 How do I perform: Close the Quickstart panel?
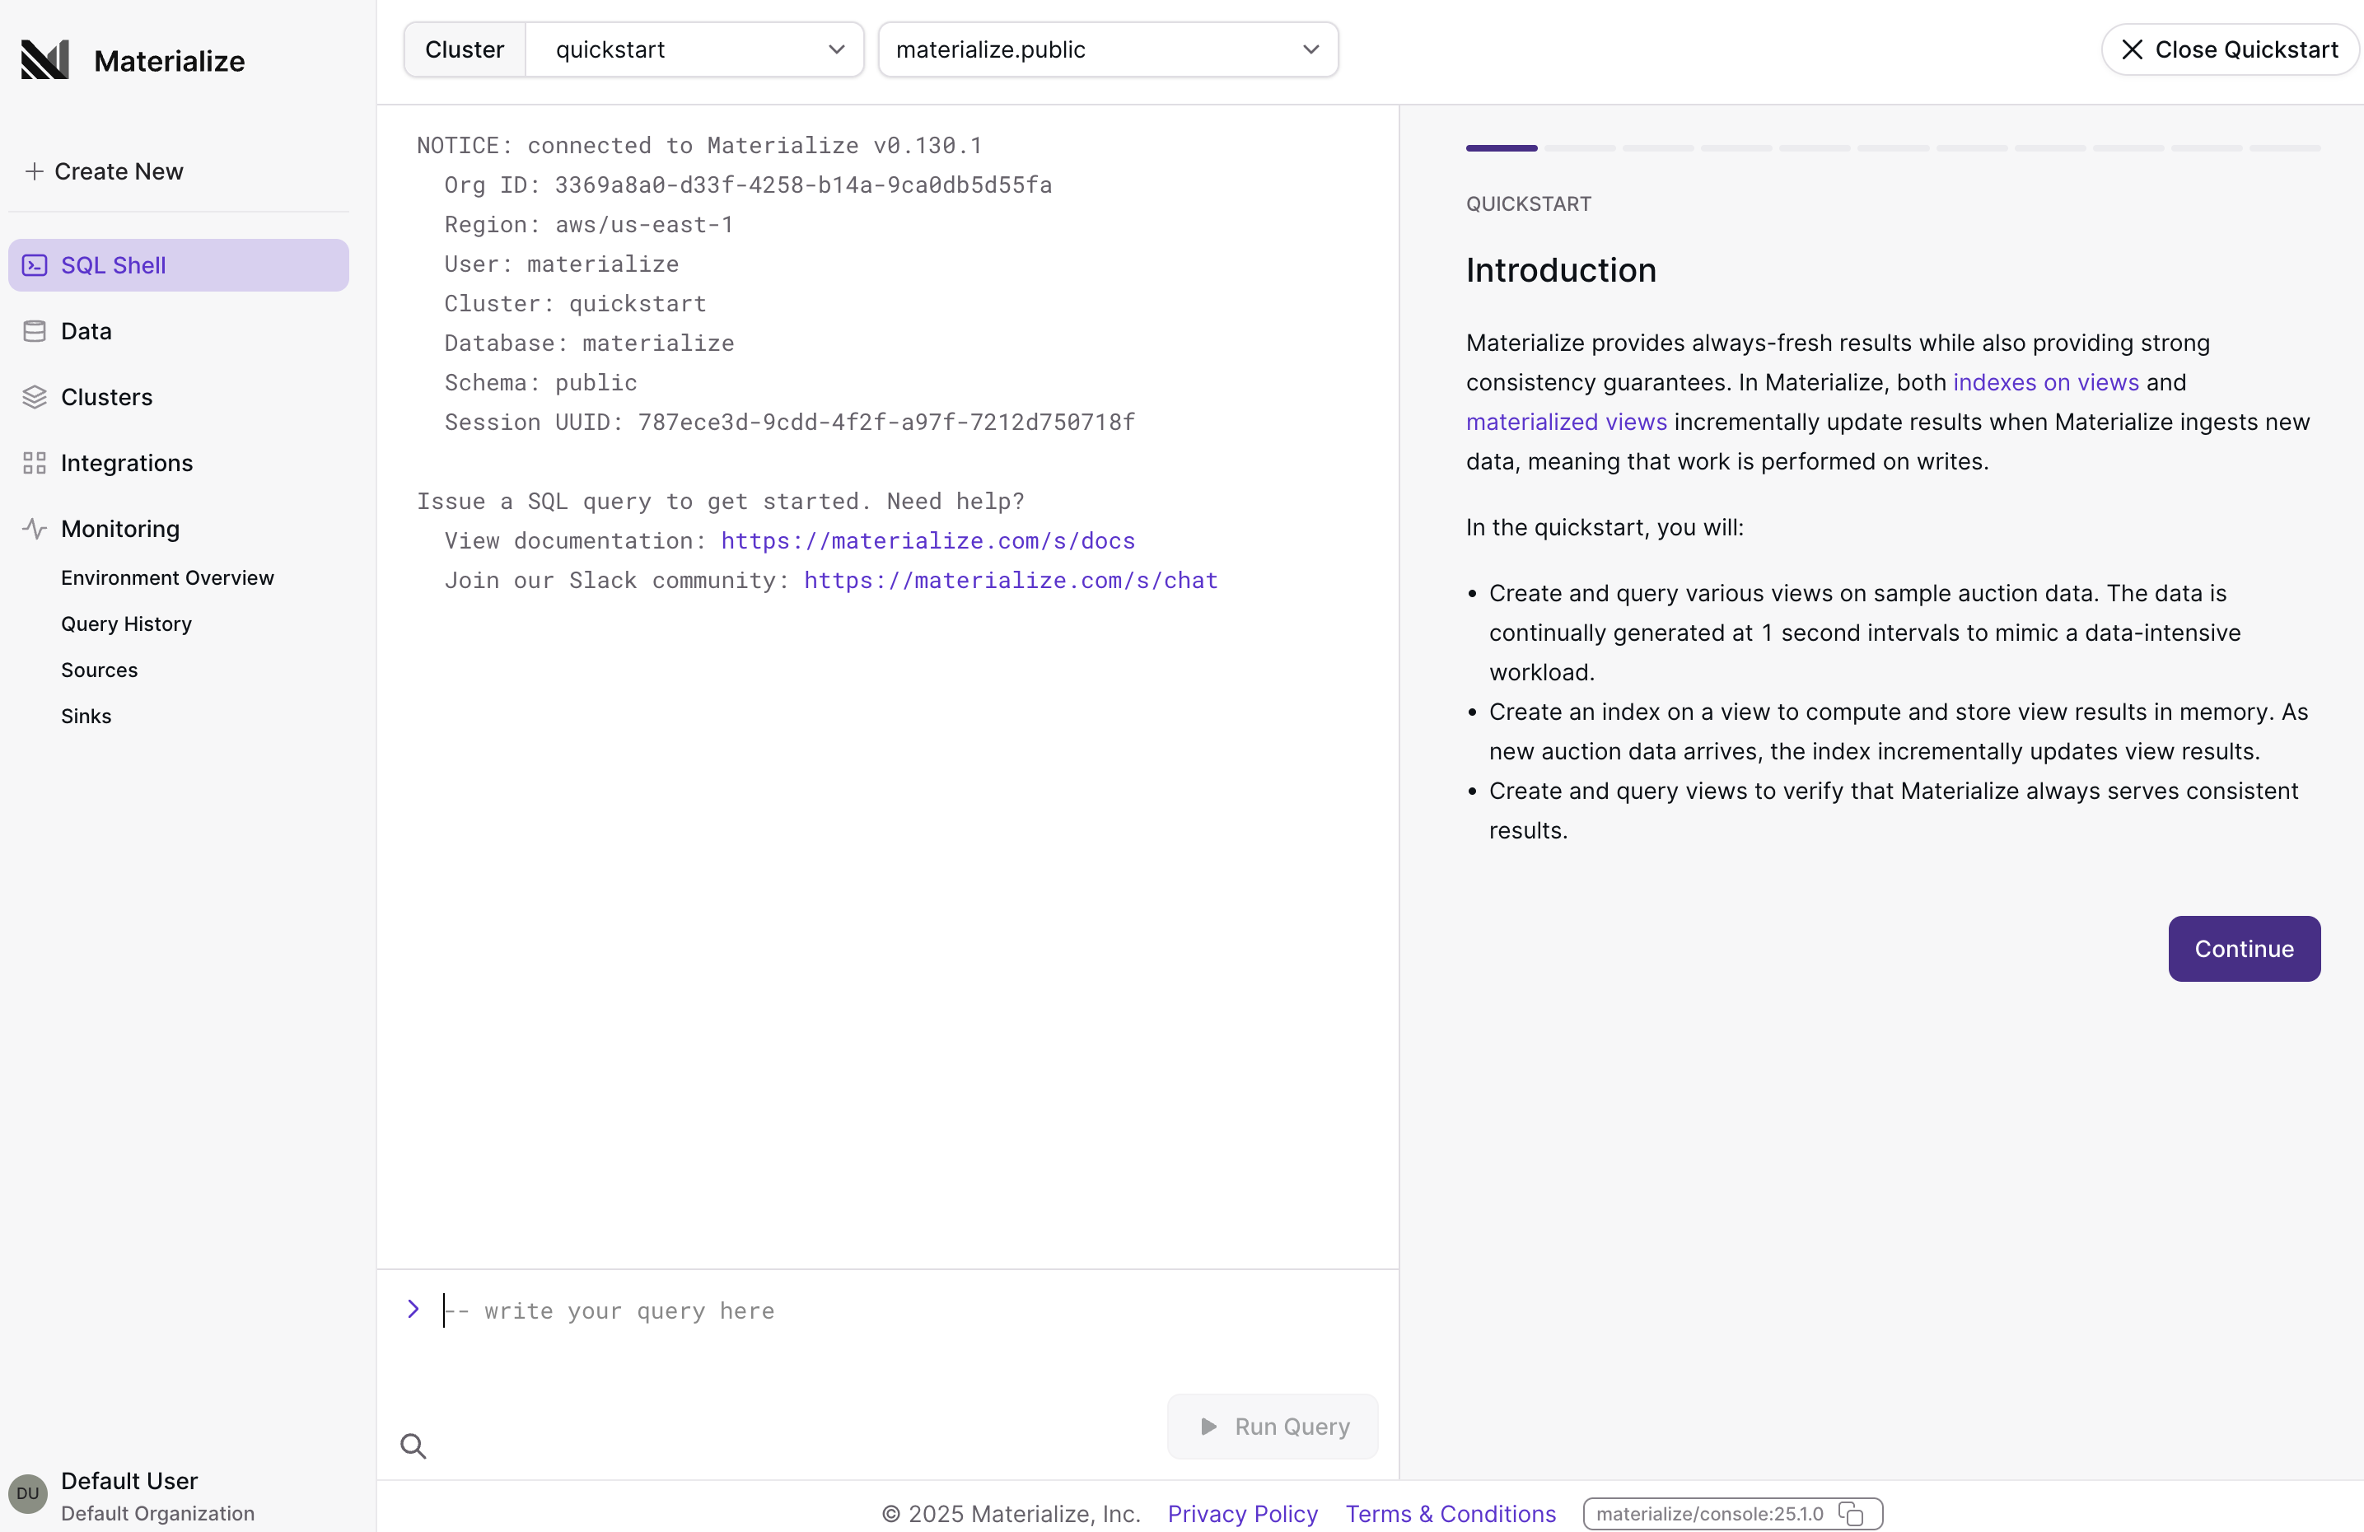2231,49
